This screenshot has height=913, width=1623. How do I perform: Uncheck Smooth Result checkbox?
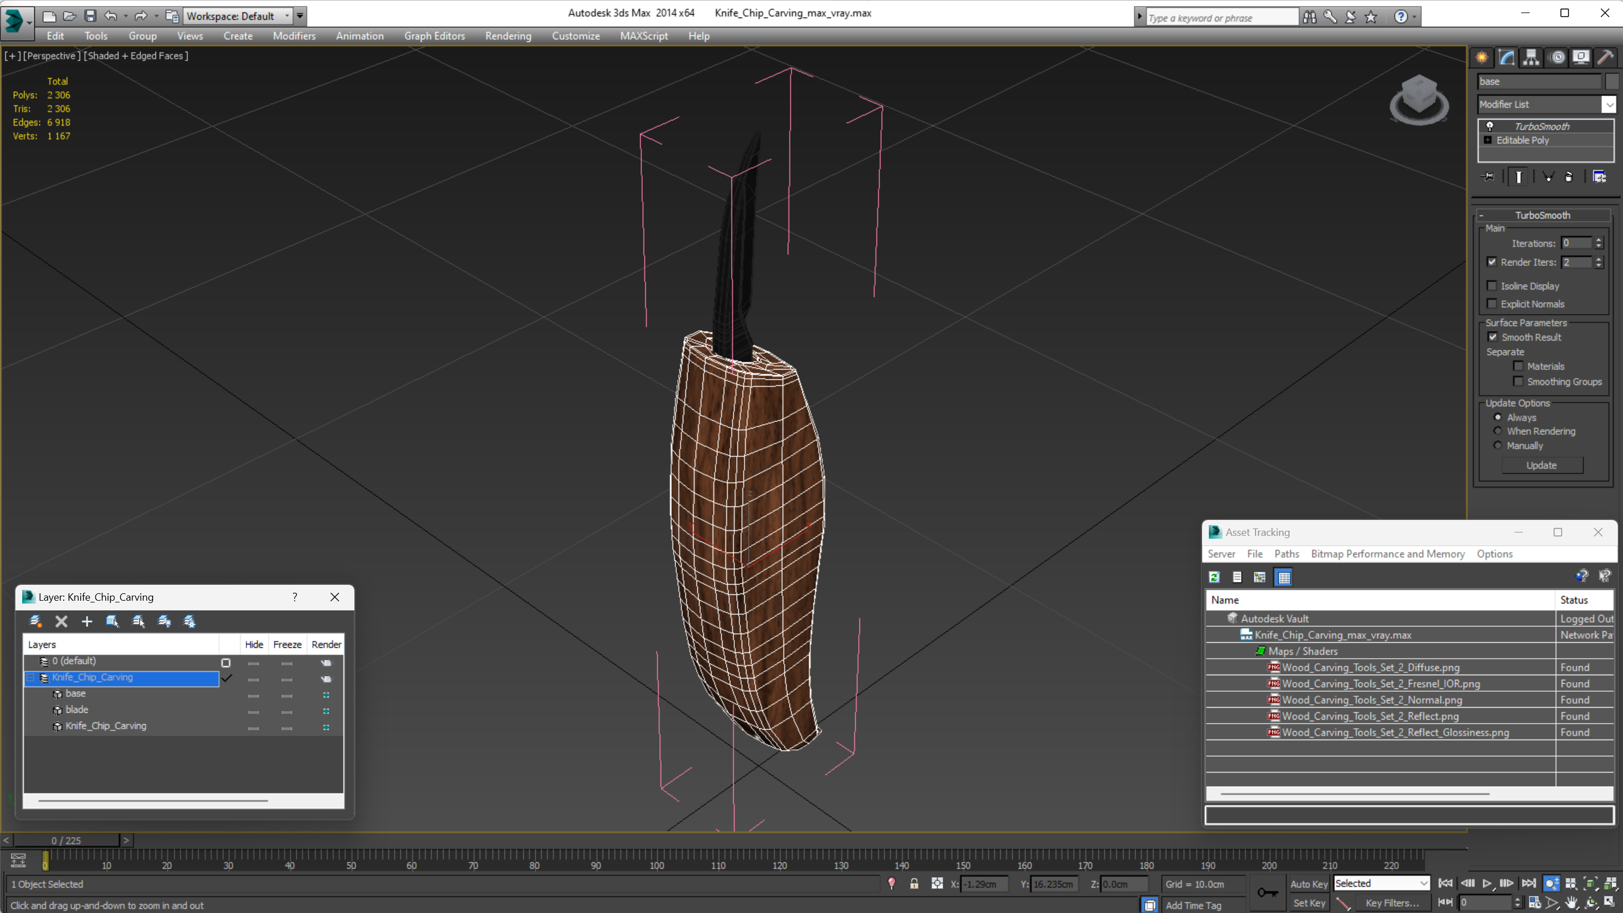[1493, 337]
